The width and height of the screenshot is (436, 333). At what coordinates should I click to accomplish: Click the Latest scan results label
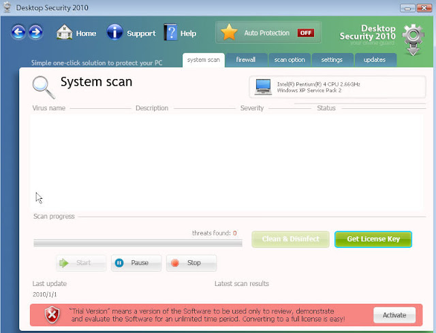242,284
